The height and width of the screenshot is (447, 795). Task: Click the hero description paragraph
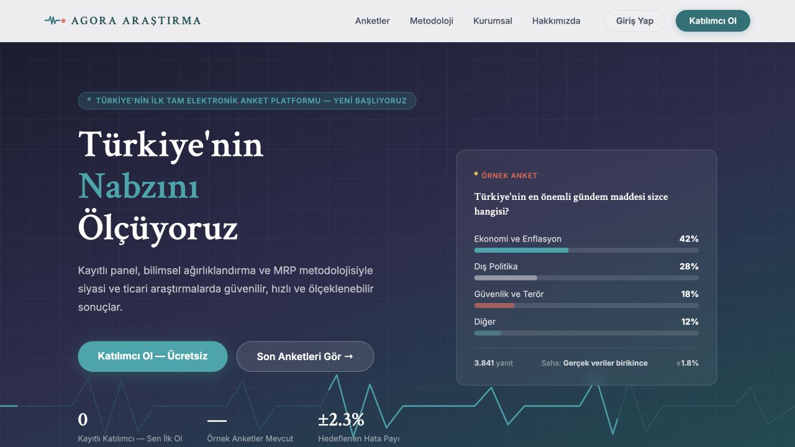(x=226, y=289)
